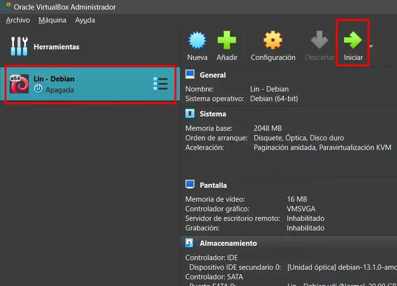Open the Archivo menu
The image size is (397, 286).
coord(18,20)
